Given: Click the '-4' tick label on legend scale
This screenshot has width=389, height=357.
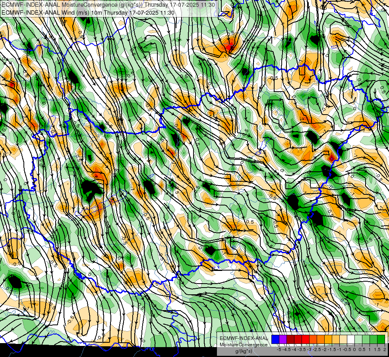Looking at the screenshot, I should coord(294,349).
